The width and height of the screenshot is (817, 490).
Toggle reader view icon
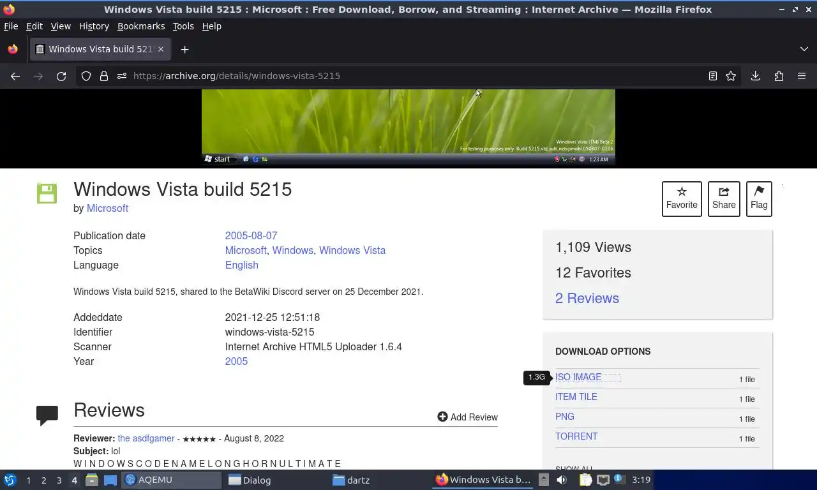coord(713,76)
